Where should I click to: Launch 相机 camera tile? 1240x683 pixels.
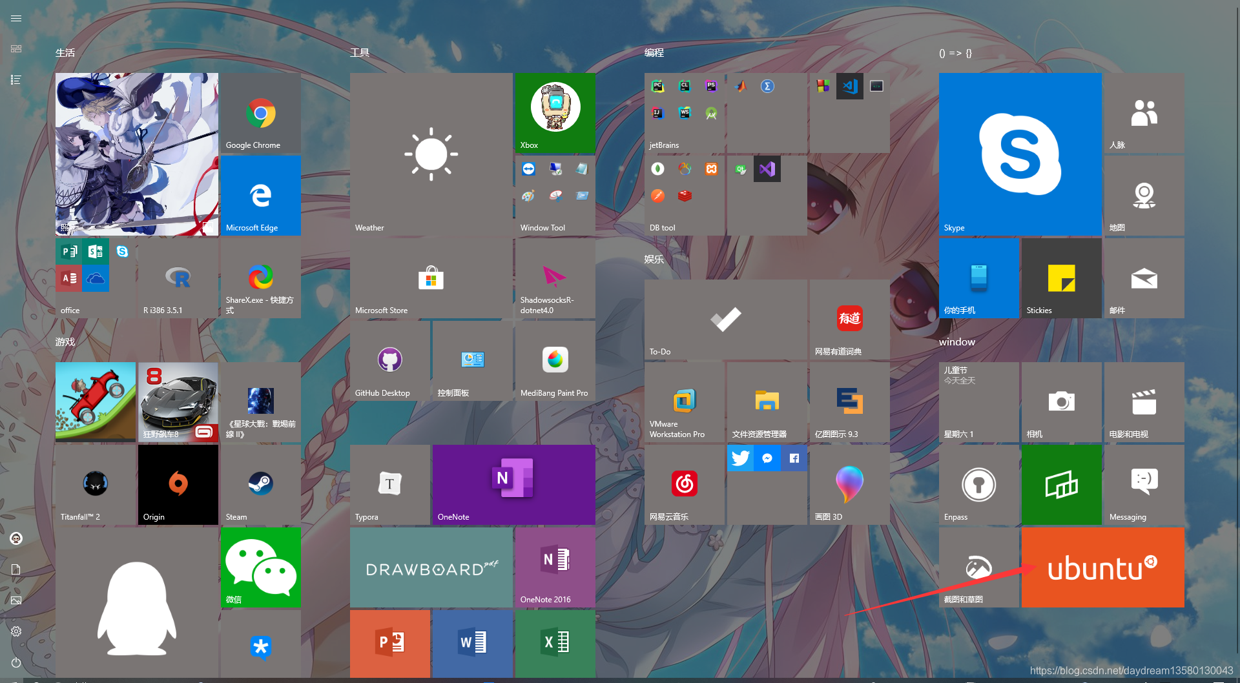pos(1062,402)
